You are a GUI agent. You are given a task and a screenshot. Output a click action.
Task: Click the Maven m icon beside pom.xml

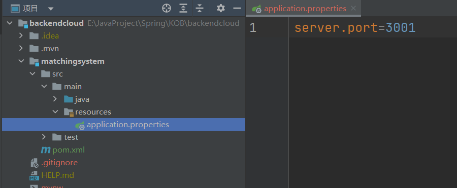tap(46, 150)
